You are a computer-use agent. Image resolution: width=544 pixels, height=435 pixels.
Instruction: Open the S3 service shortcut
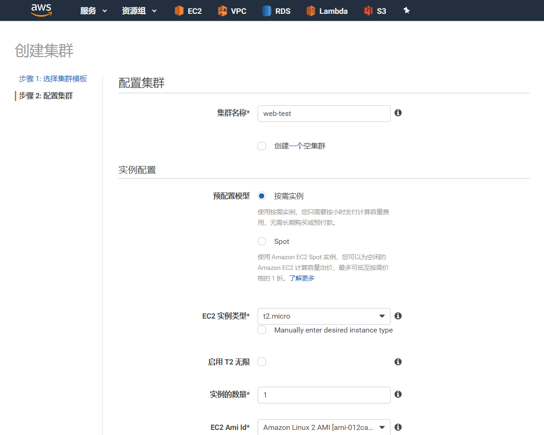(x=375, y=11)
